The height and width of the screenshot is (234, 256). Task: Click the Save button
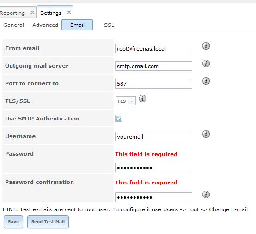[x=13, y=222]
